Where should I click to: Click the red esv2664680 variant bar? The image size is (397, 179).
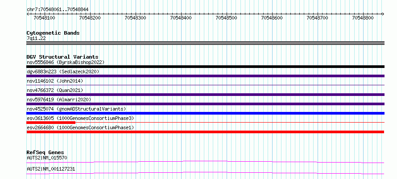pyautogui.click(x=205, y=132)
